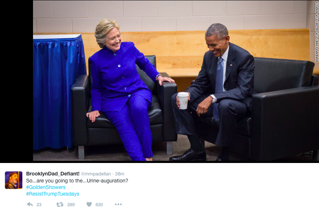Image resolution: width=319 pixels, height=215 pixels.
Task: Open the @mmpadellan handle link
Action: click(x=96, y=174)
